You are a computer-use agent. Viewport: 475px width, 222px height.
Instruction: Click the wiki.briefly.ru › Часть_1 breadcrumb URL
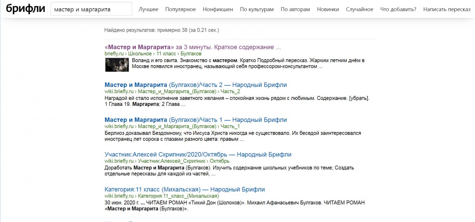[x=172, y=126]
